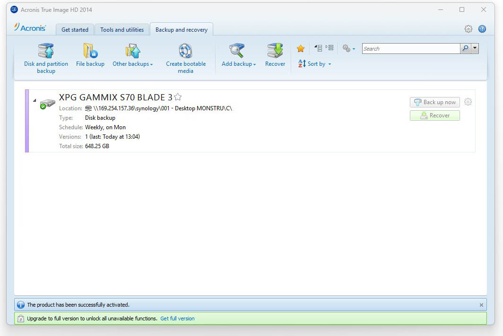The width and height of the screenshot is (503, 336).
Task: Click the Acronis logo
Action: coord(30,27)
